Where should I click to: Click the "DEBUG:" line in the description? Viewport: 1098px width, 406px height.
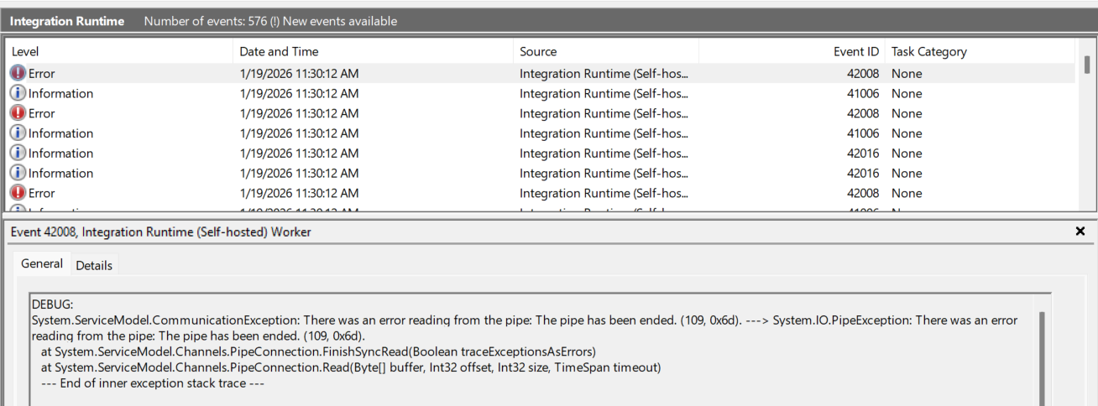pyautogui.click(x=53, y=304)
